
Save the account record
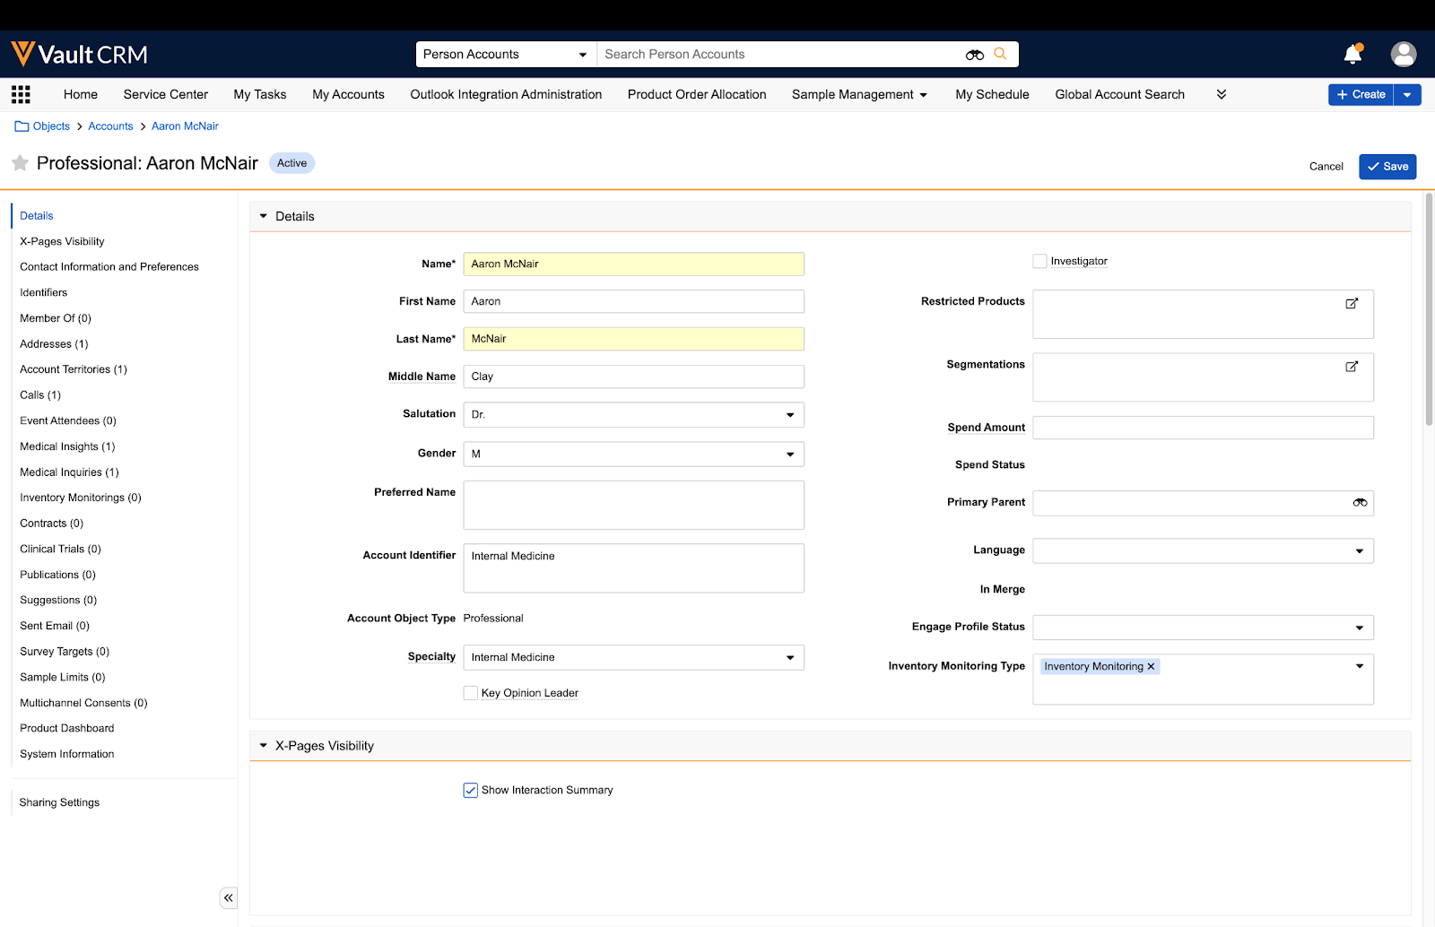click(x=1387, y=167)
